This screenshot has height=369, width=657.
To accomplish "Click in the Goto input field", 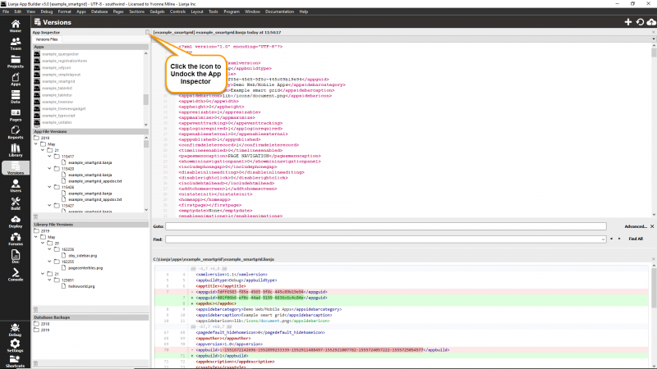I will pos(385,226).
